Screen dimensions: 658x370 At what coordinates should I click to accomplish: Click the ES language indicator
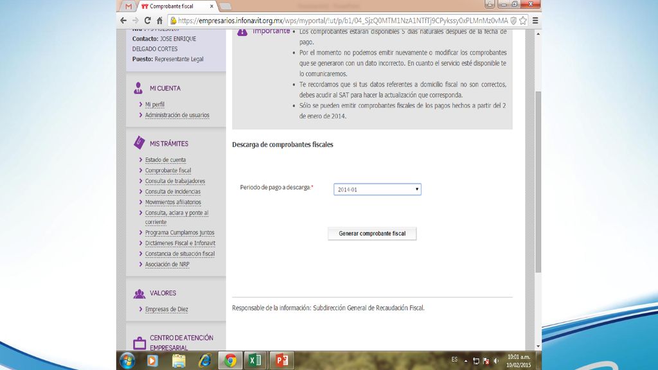(x=454, y=360)
